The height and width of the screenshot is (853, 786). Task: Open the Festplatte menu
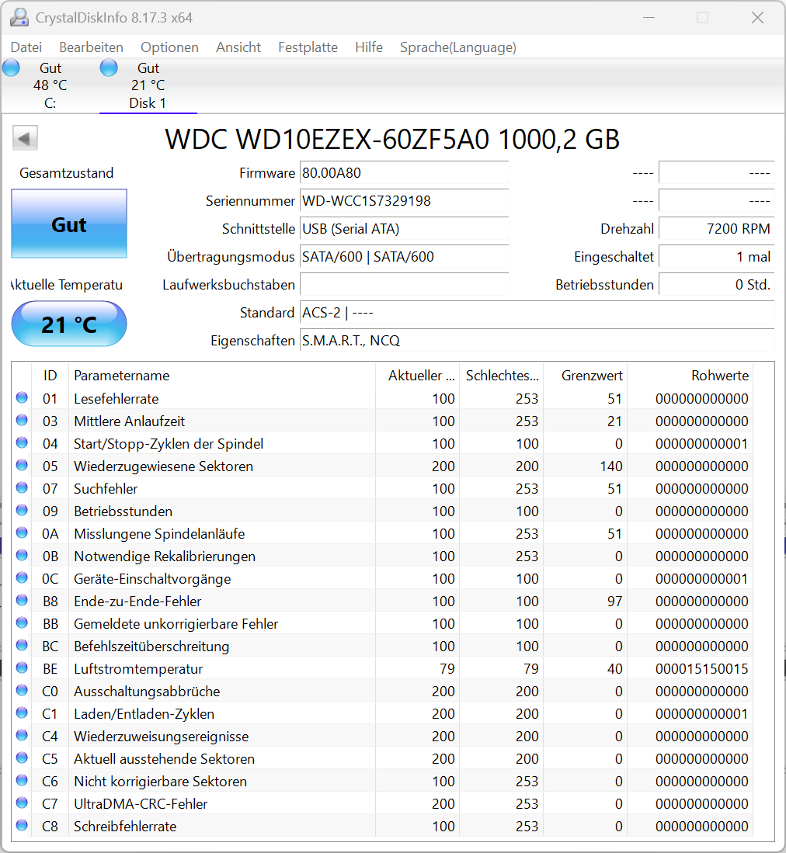(308, 47)
